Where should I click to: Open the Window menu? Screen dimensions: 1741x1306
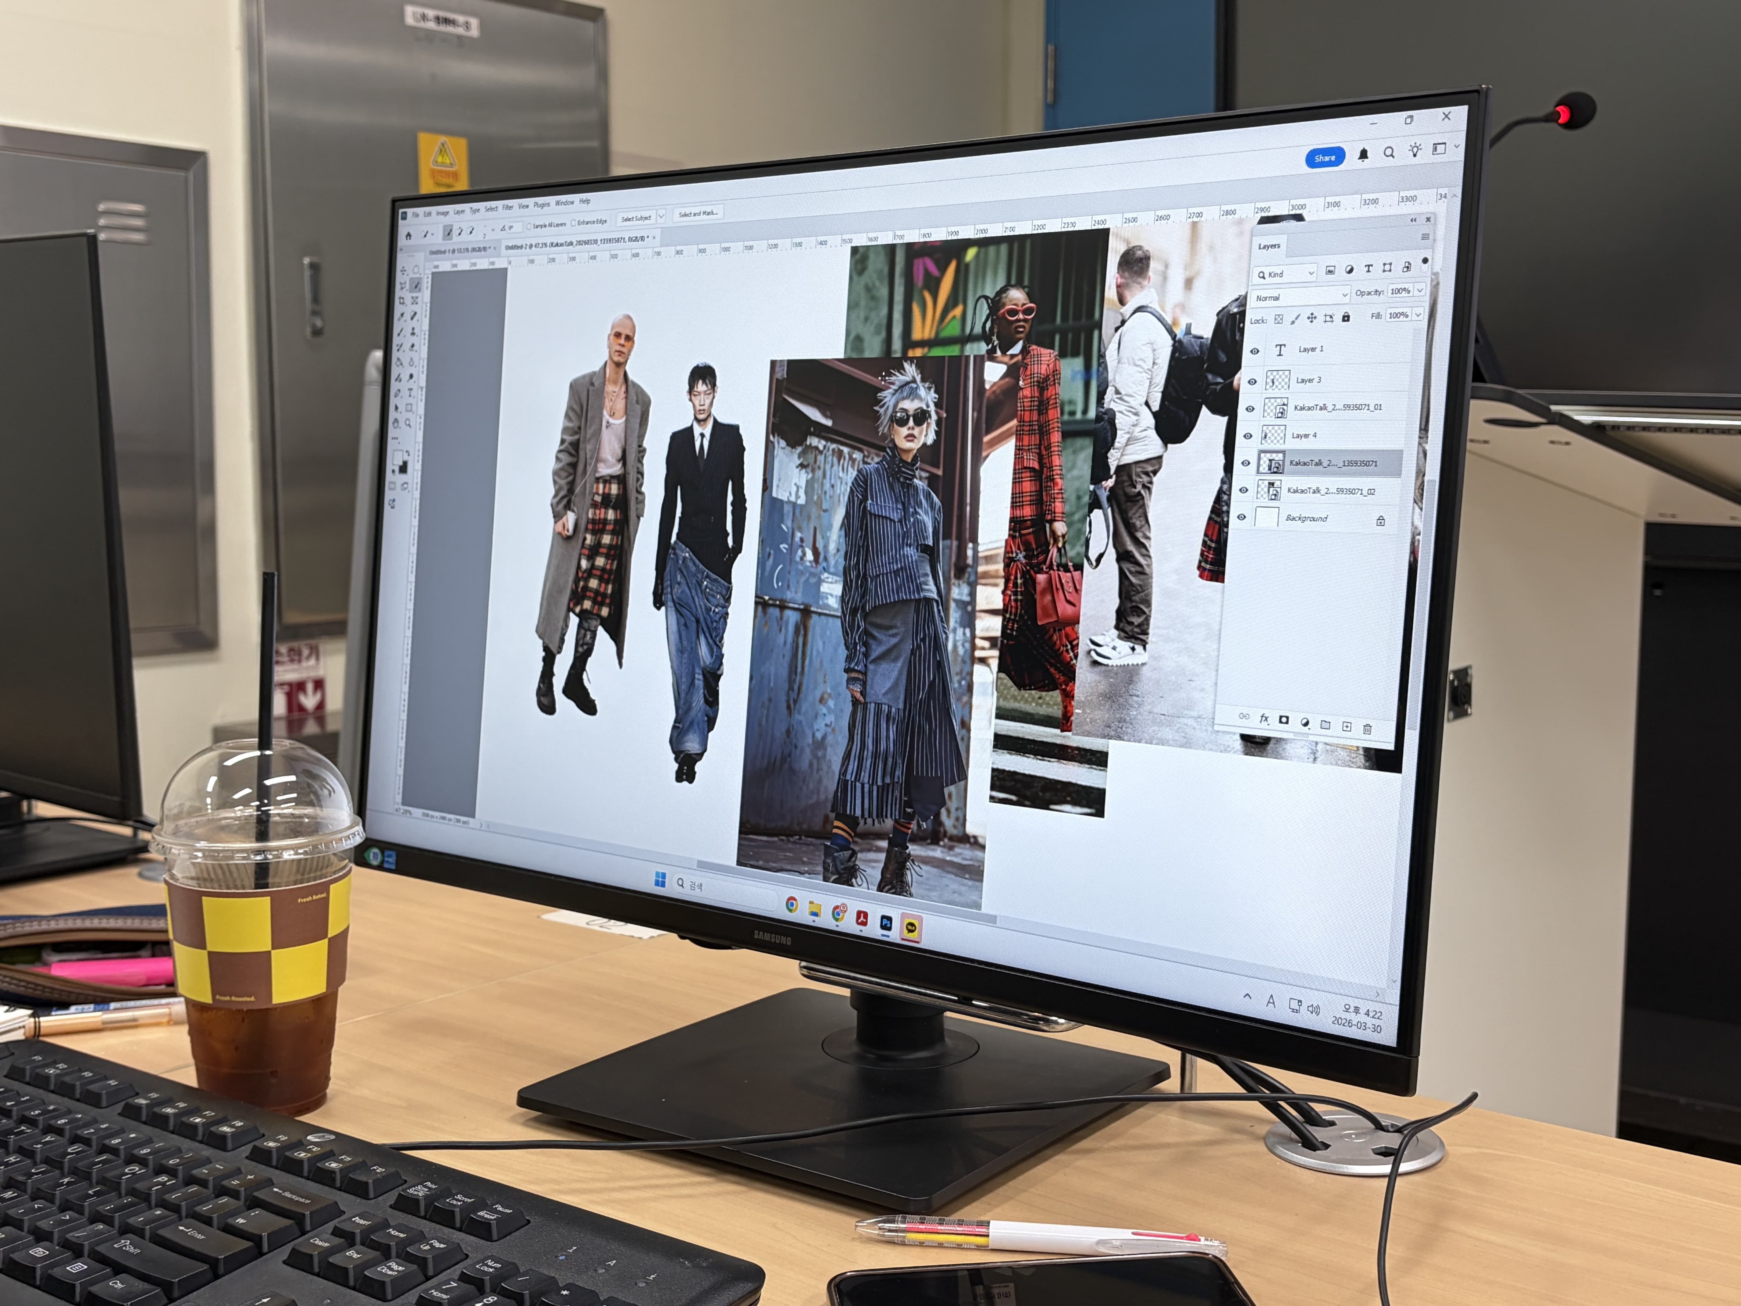(x=564, y=203)
